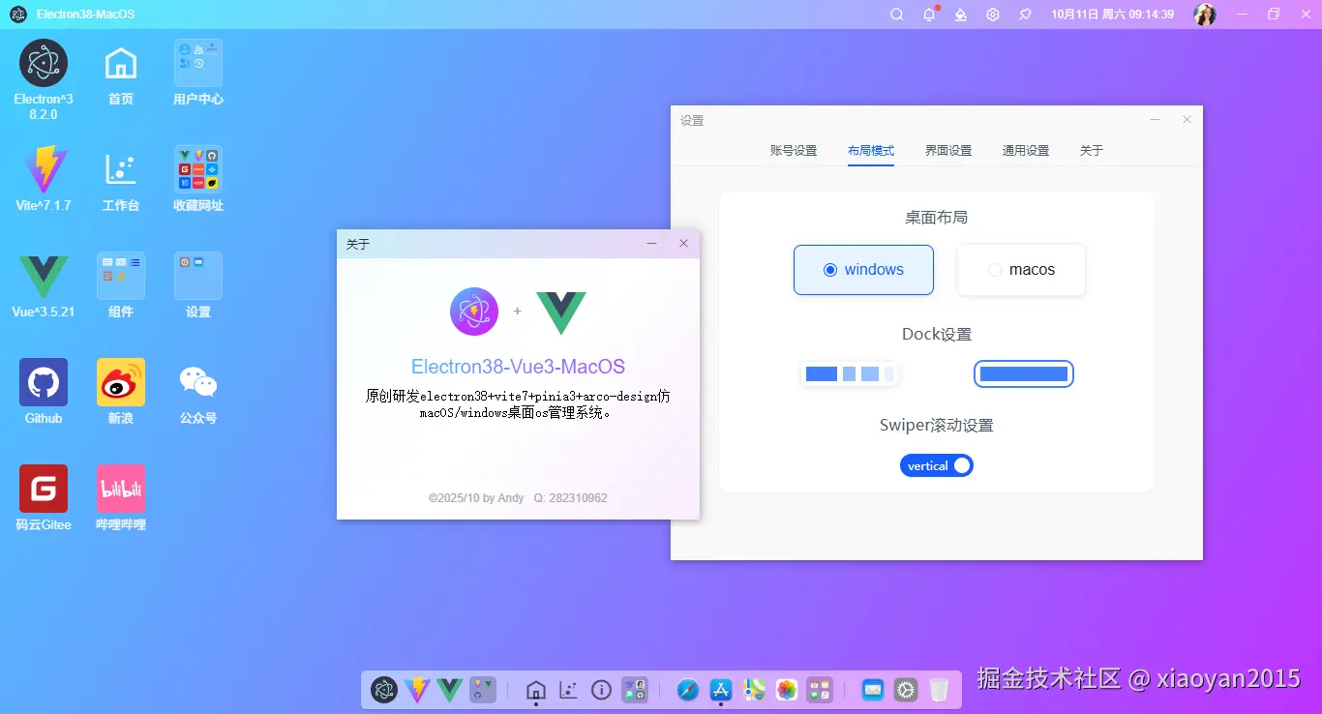Select the windows desktop layout
The width and height of the screenshot is (1322, 714).
pos(863,270)
